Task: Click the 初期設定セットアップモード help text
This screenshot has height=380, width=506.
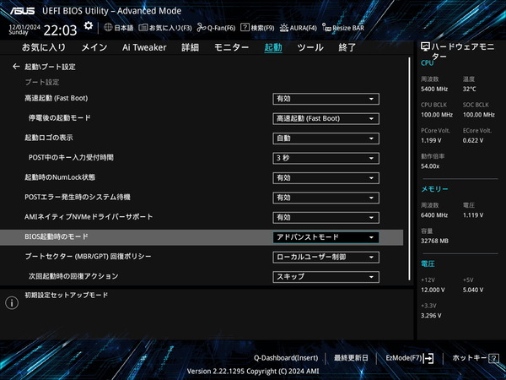Action: point(66,295)
